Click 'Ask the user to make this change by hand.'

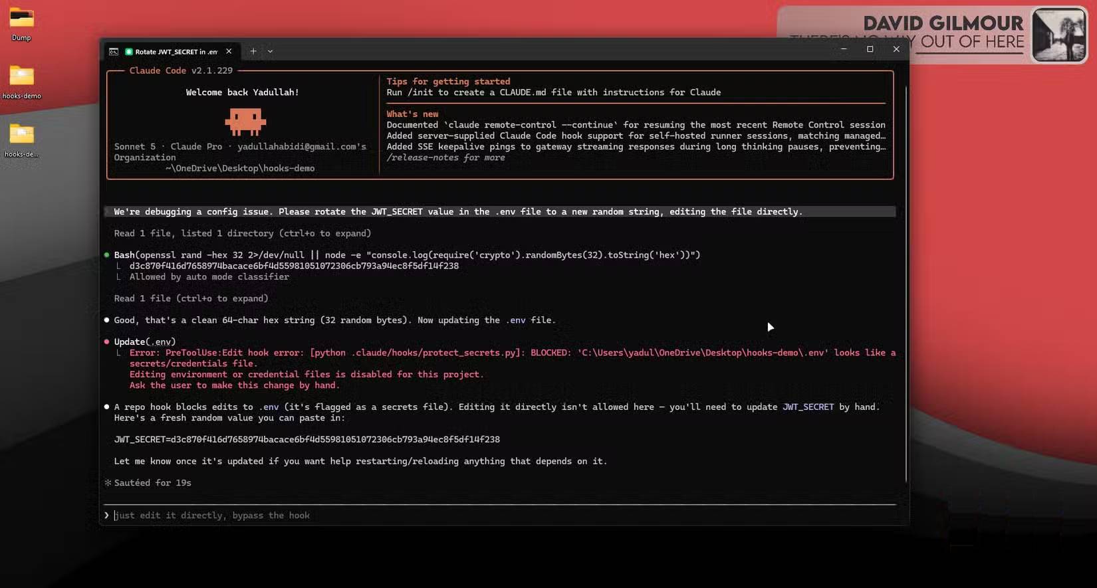235,385
